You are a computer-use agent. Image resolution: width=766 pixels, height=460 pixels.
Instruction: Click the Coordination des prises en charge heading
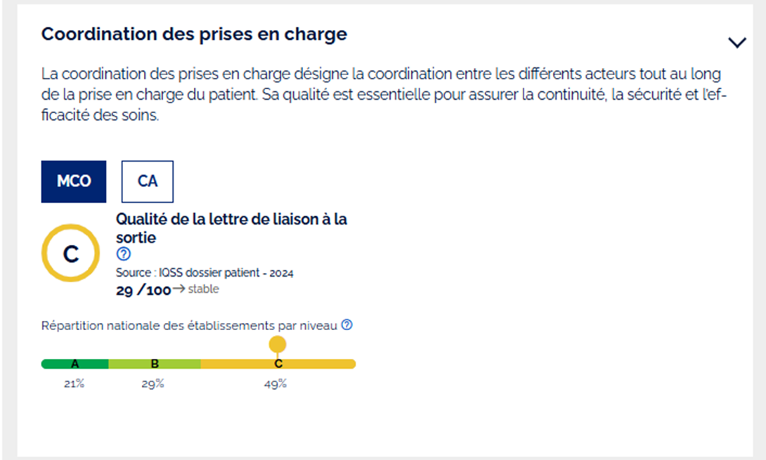pyautogui.click(x=194, y=34)
